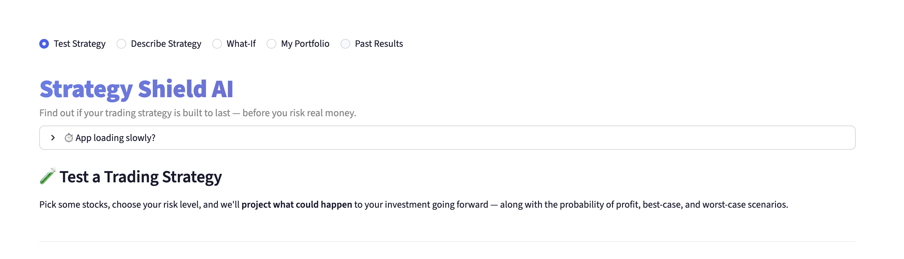Click the bold "project what could happen" text
Image resolution: width=904 pixels, height=259 pixels.
(297, 205)
